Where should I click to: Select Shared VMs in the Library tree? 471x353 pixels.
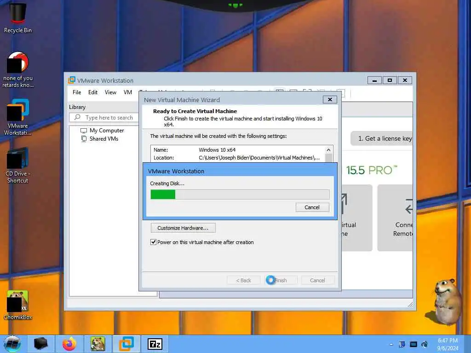coord(104,139)
